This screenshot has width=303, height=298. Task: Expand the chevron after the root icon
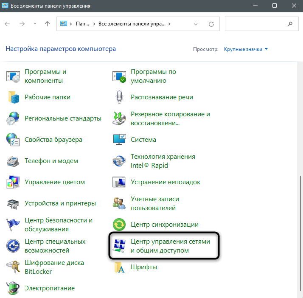pyautogui.click(x=71, y=24)
